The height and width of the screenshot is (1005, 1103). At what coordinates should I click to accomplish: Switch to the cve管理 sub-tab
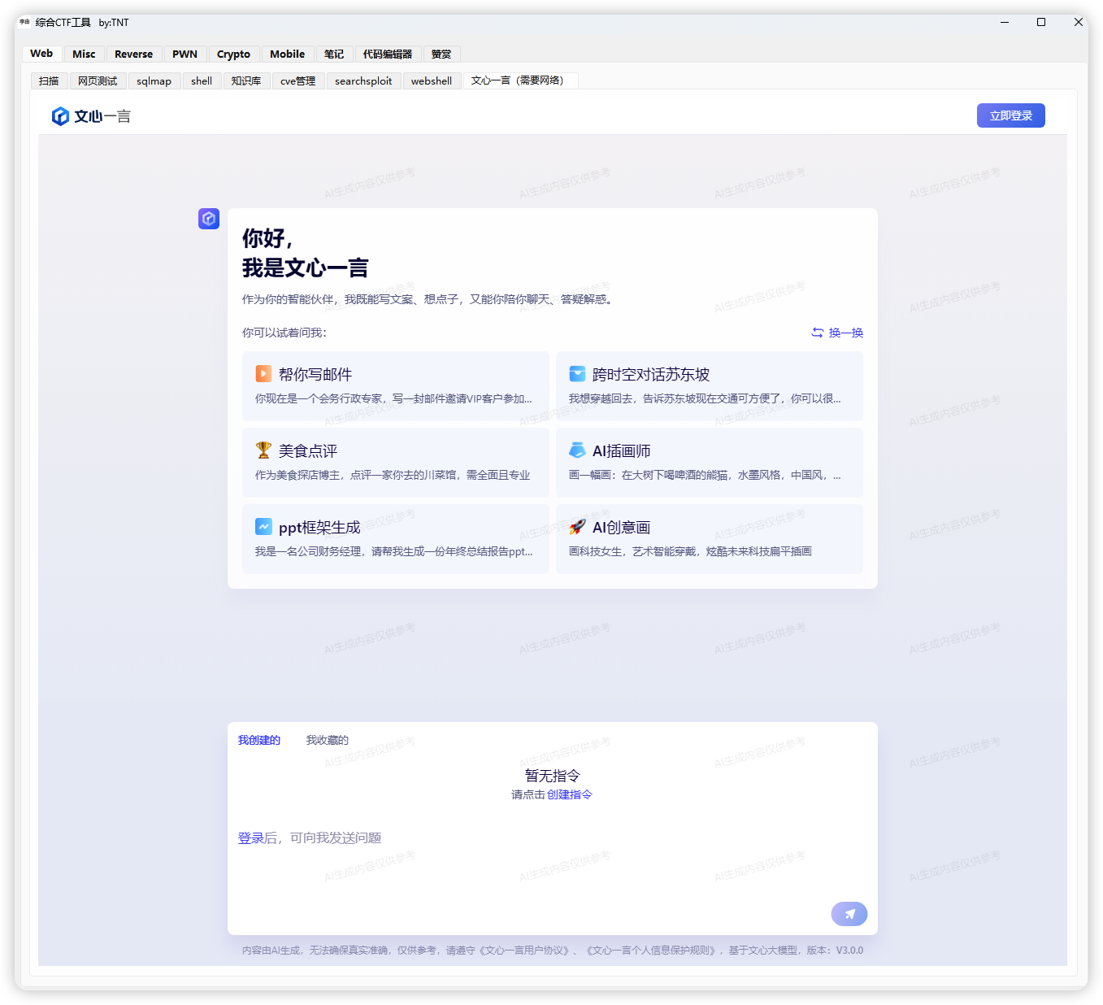pyautogui.click(x=298, y=80)
